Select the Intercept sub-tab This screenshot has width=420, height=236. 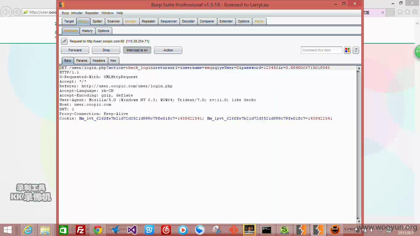[70, 31]
